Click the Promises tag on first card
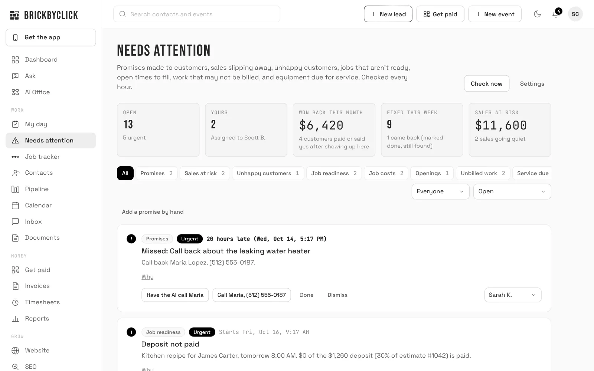 tap(157, 239)
